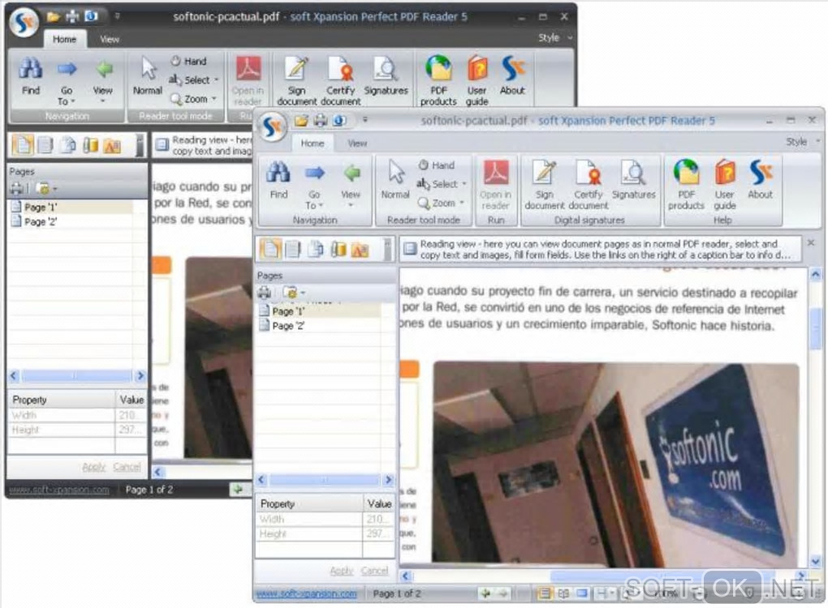This screenshot has width=828, height=608.
Task: Open www.soft-xpansion.com link in back dark window
Action: click(x=59, y=490)
